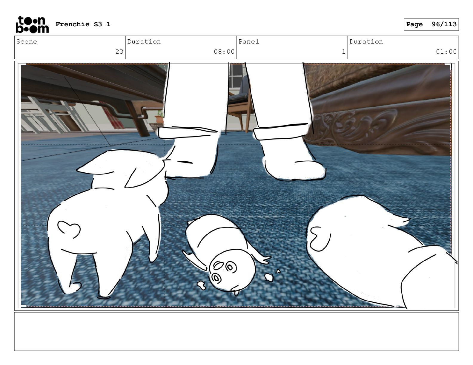Click the empty notes box below the panel
This screenshot has width=473, height=365.
pos(236,331)
